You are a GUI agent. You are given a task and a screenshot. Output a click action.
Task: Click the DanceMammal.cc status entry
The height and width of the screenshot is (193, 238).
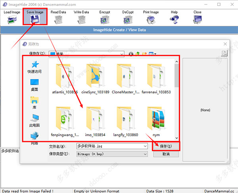[219, 191]
